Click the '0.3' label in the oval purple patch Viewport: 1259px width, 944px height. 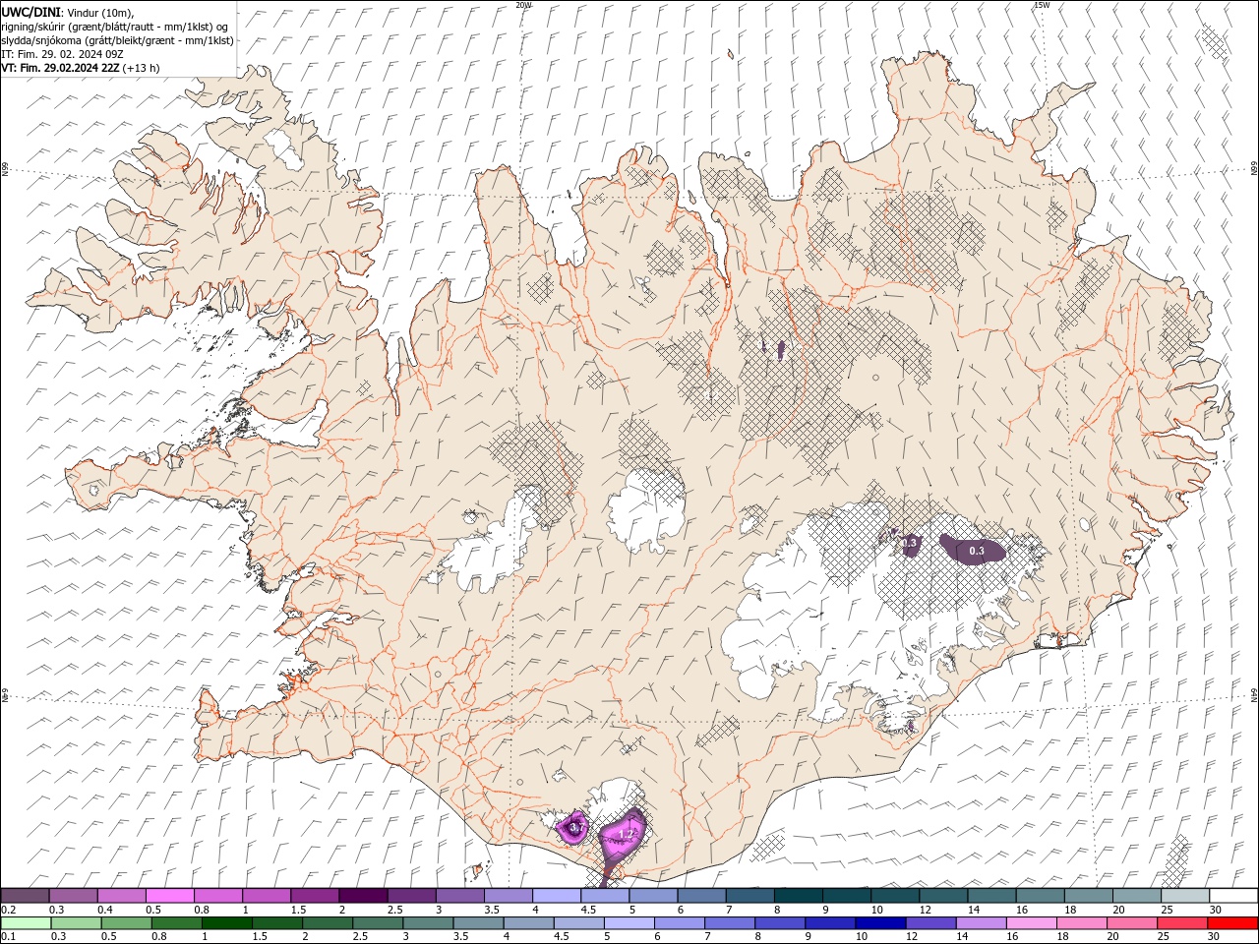pos(977,551)
